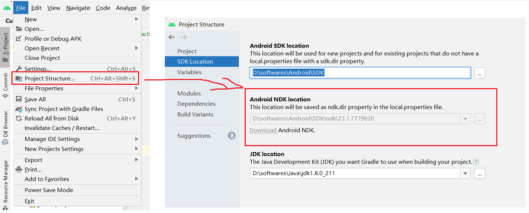The image size is (529, 213).
Task: Choose Open... from the File menu
Action: click(77, 29)
